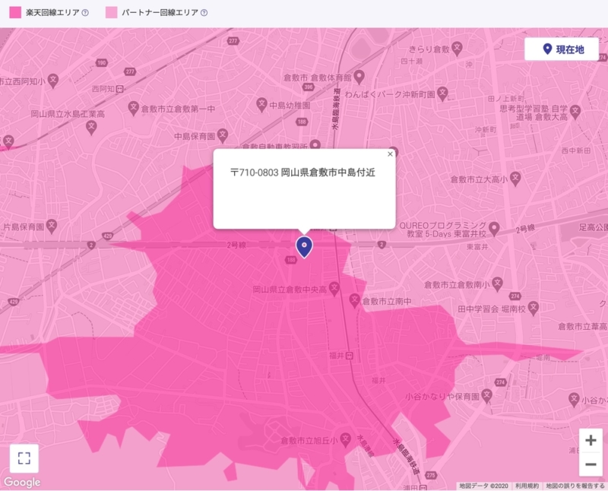Viewport: 608px width, 491px height.
Task: Click the 足高公園 park label
Action: tap(594, 227)
